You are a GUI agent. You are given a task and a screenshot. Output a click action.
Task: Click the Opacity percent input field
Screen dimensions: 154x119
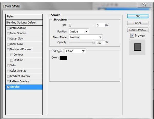coord(100,42)
